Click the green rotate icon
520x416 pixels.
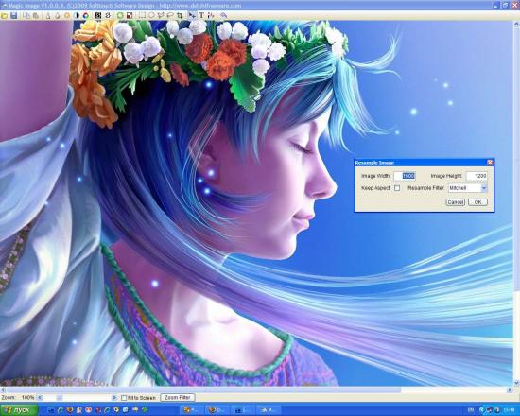(x=120, y=15)
